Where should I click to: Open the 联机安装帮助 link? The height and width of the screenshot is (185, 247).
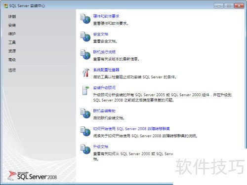pos(104,111)
